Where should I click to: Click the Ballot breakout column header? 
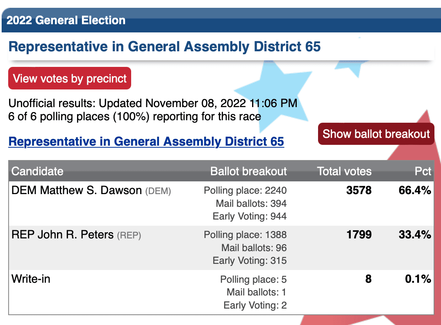249,171
